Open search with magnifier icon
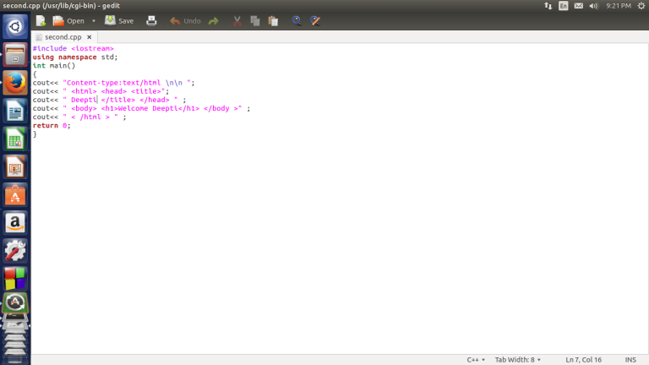The image size is (649, 365). point(297,20)
